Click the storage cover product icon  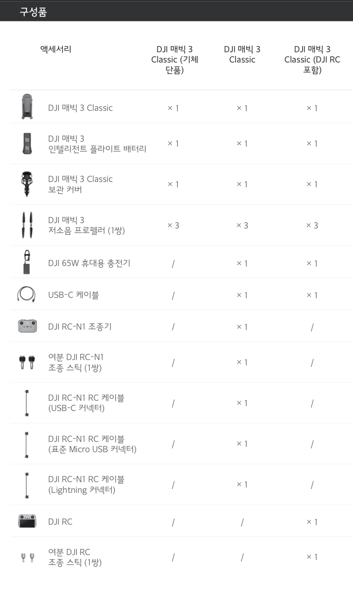[x=27, y=184]
